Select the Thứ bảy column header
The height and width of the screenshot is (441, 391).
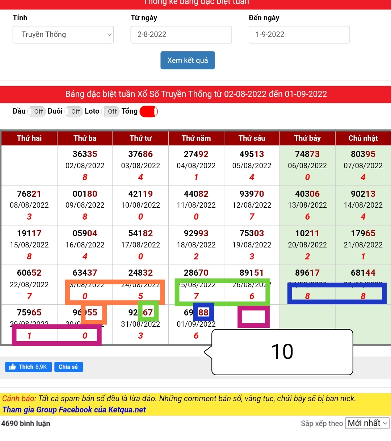[307, 138]
